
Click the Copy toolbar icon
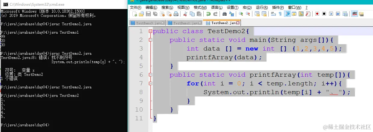[192, 14]
